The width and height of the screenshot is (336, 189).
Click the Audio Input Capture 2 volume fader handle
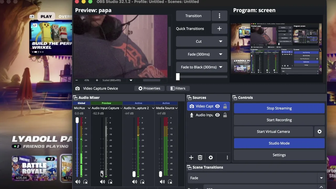[134, 174]
